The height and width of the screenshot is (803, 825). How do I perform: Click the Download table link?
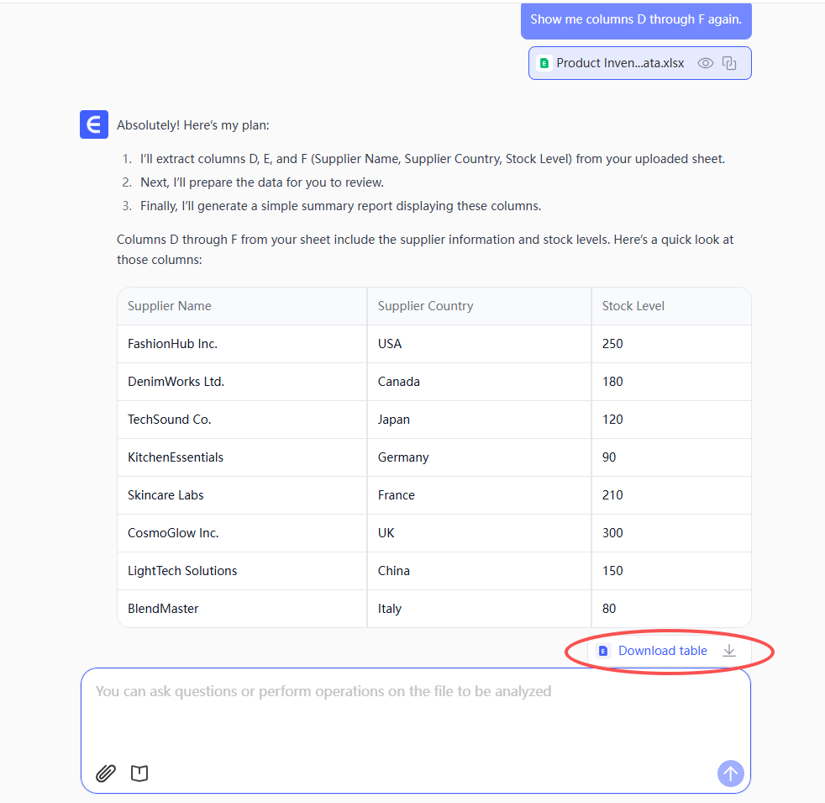tap(662, 651)
